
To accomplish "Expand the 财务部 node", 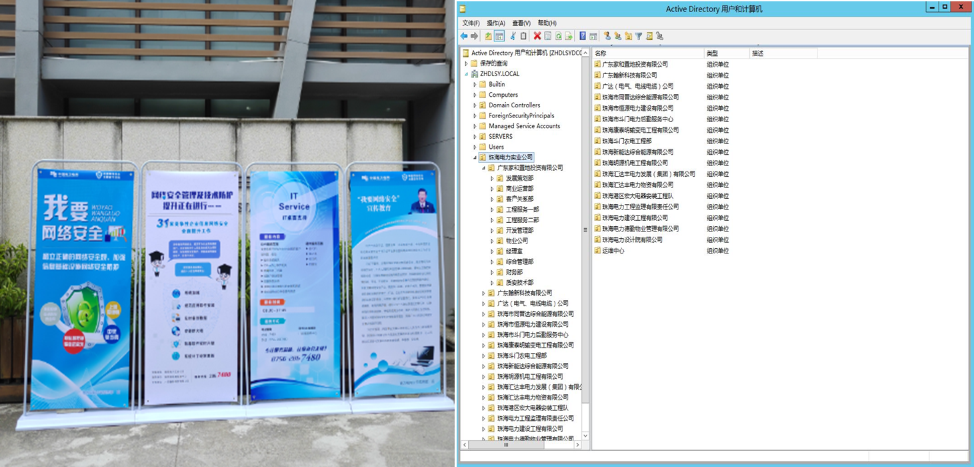I will [x=492, y=272].
